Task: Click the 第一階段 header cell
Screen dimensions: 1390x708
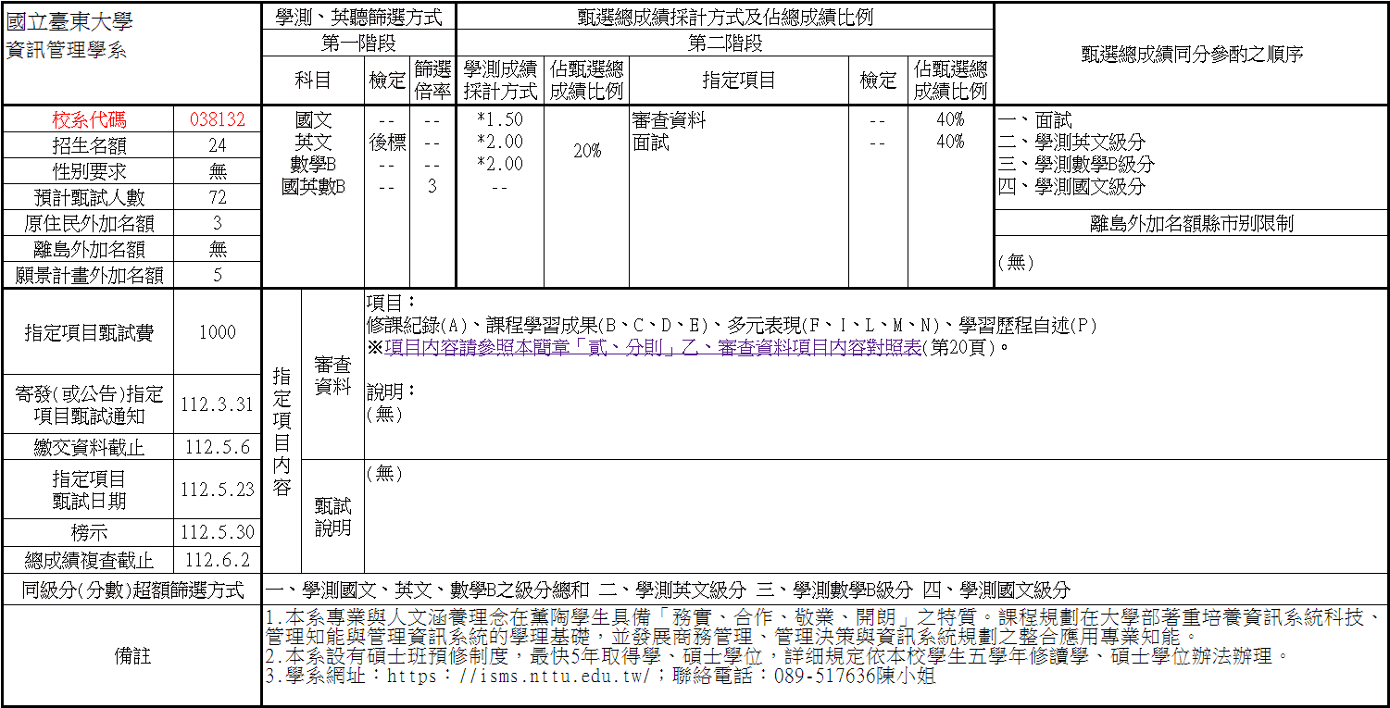Action: 359,43
